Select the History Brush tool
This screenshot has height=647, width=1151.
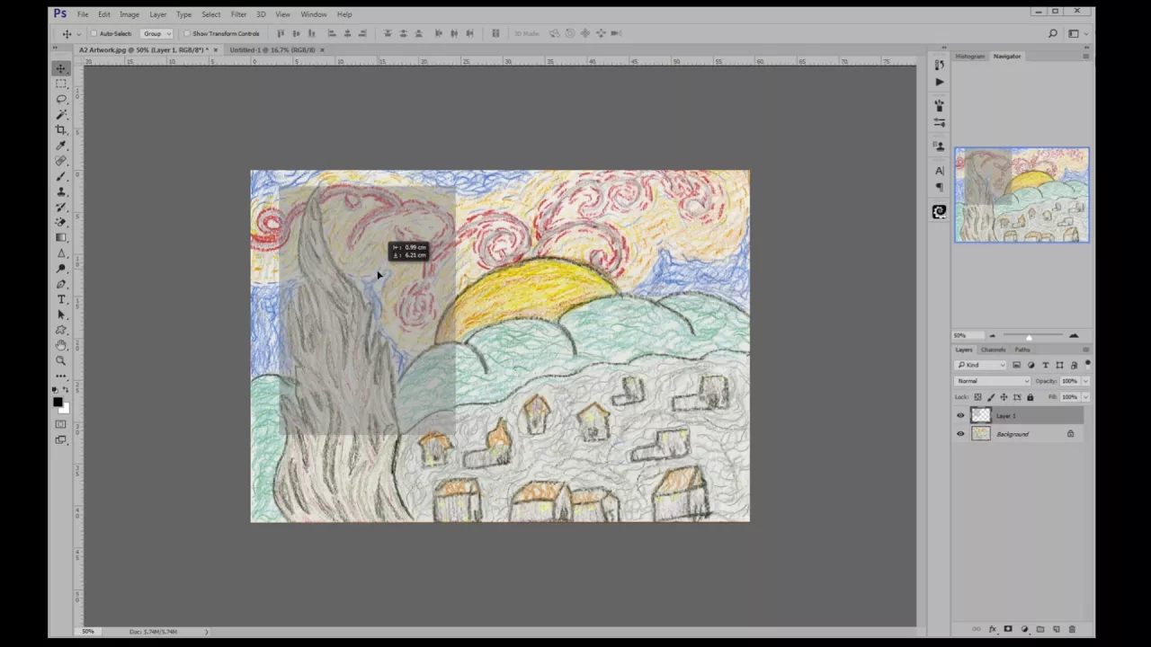click(x=61, y=207)
